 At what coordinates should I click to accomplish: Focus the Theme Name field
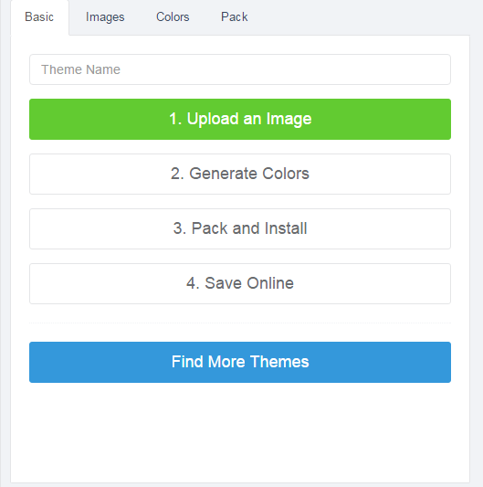coord(240,69)
